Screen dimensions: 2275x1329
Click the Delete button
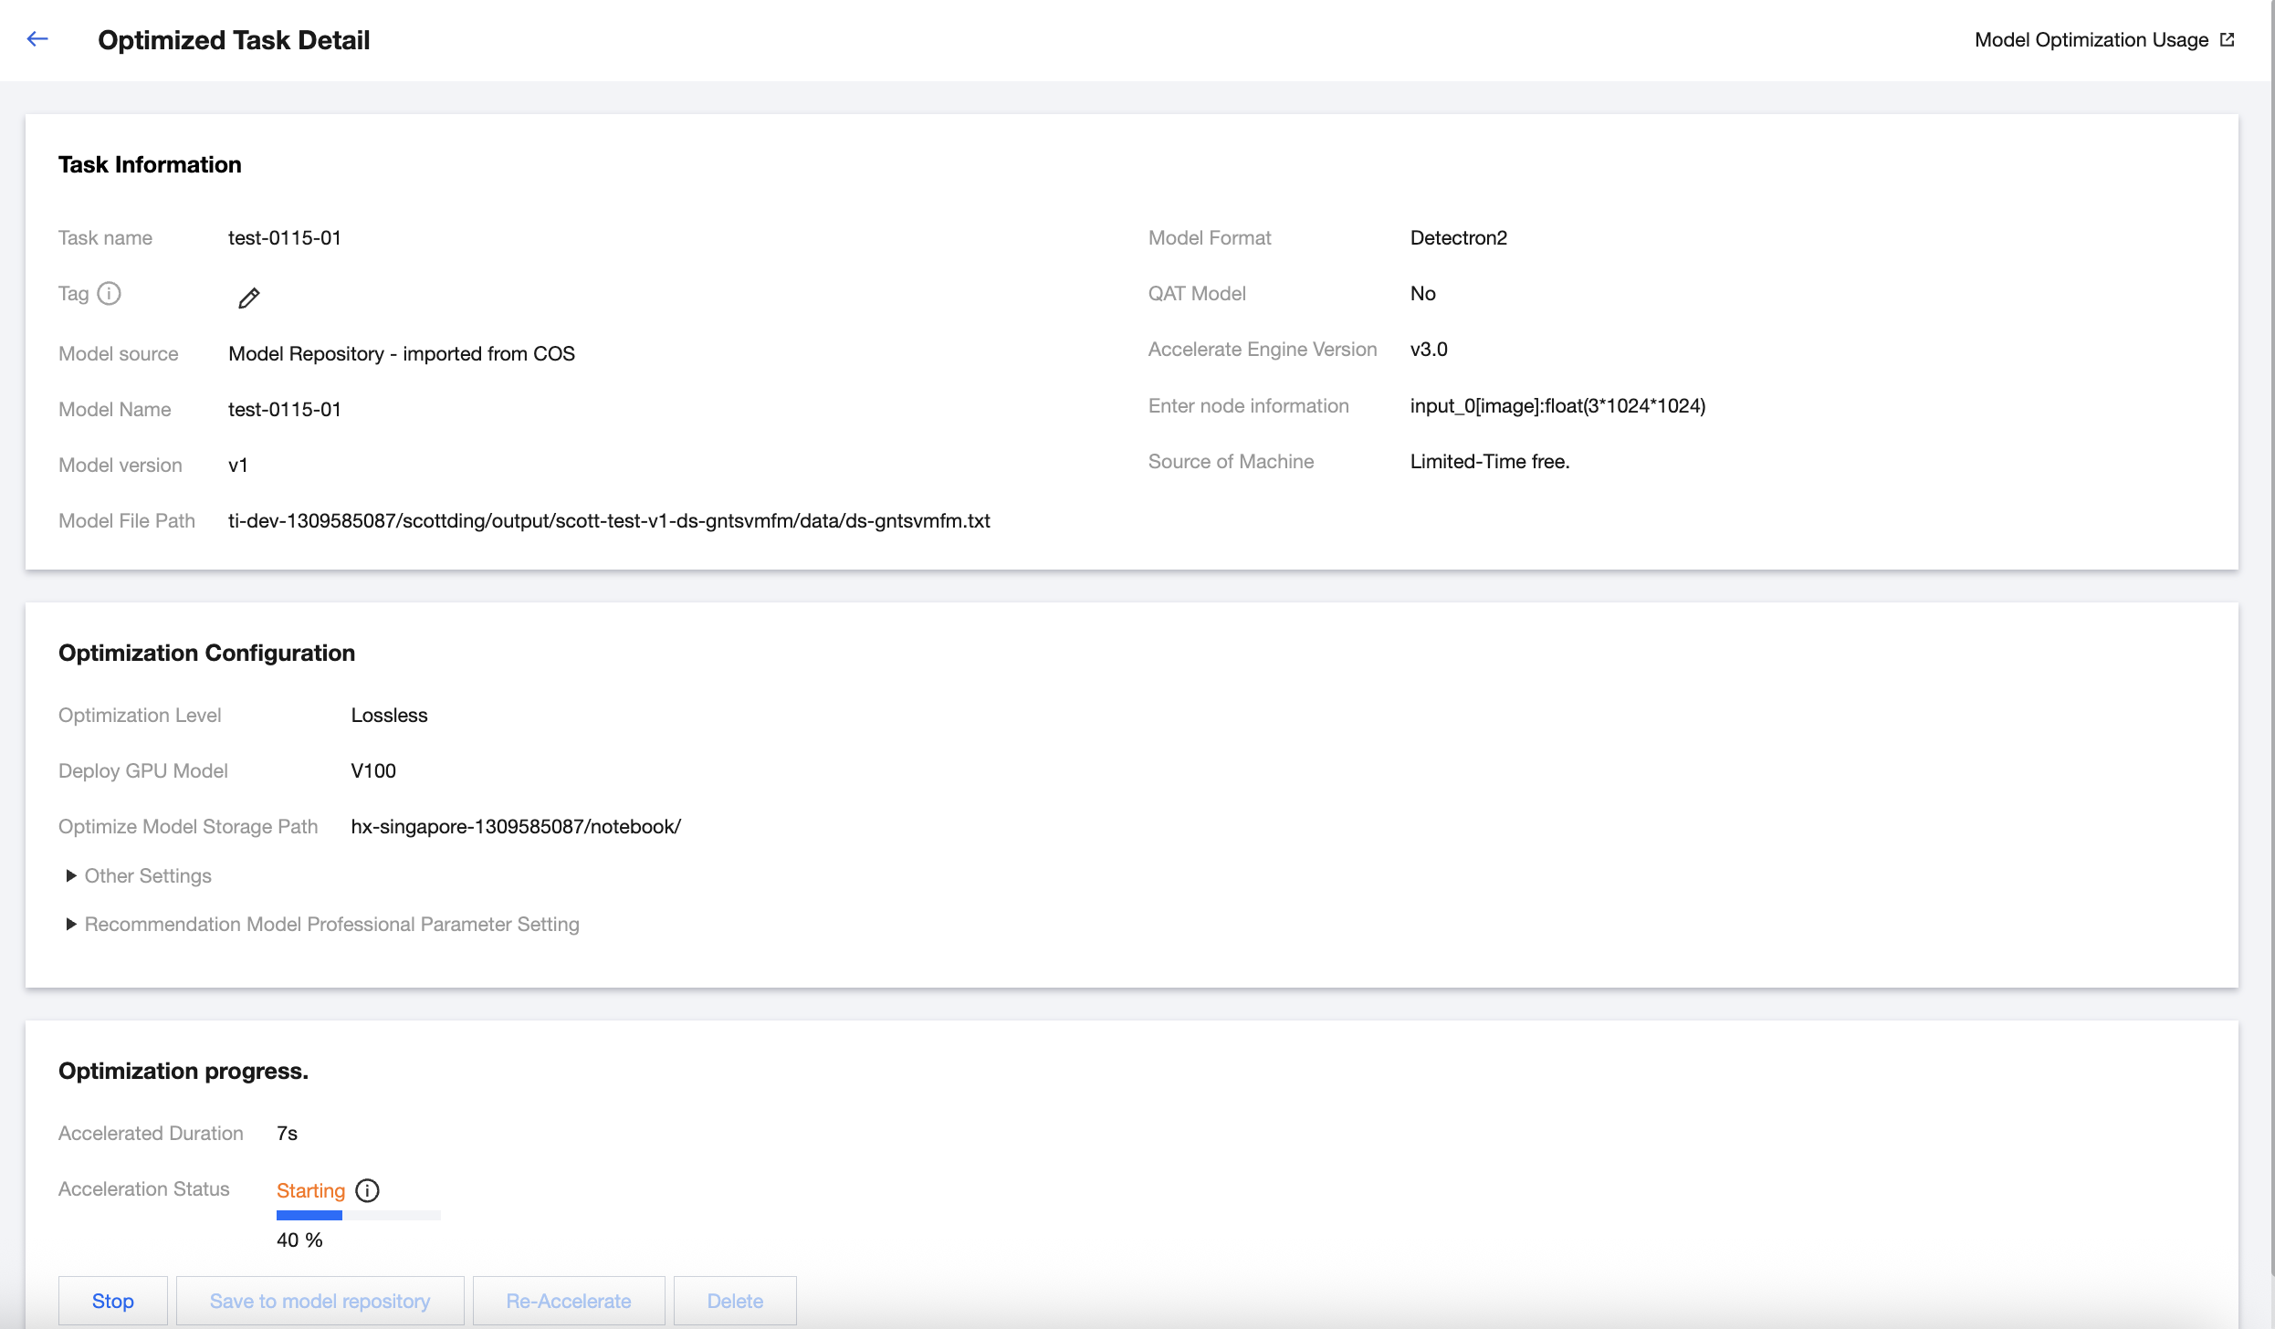(735, 1301)
